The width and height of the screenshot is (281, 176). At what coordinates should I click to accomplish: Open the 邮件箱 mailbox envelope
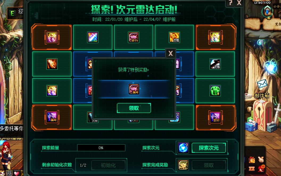(262, 84)
